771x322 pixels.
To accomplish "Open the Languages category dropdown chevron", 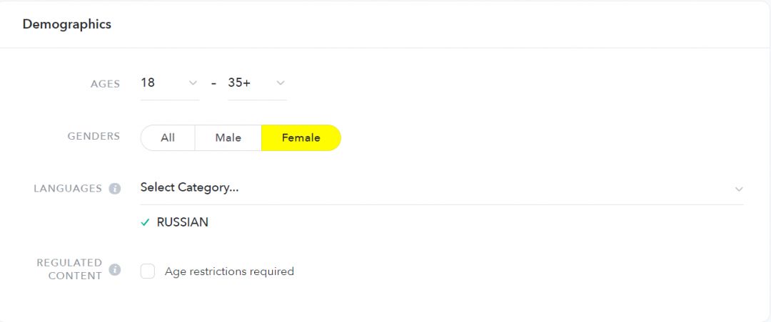I will pyautogui.click(x=739, y=189).
